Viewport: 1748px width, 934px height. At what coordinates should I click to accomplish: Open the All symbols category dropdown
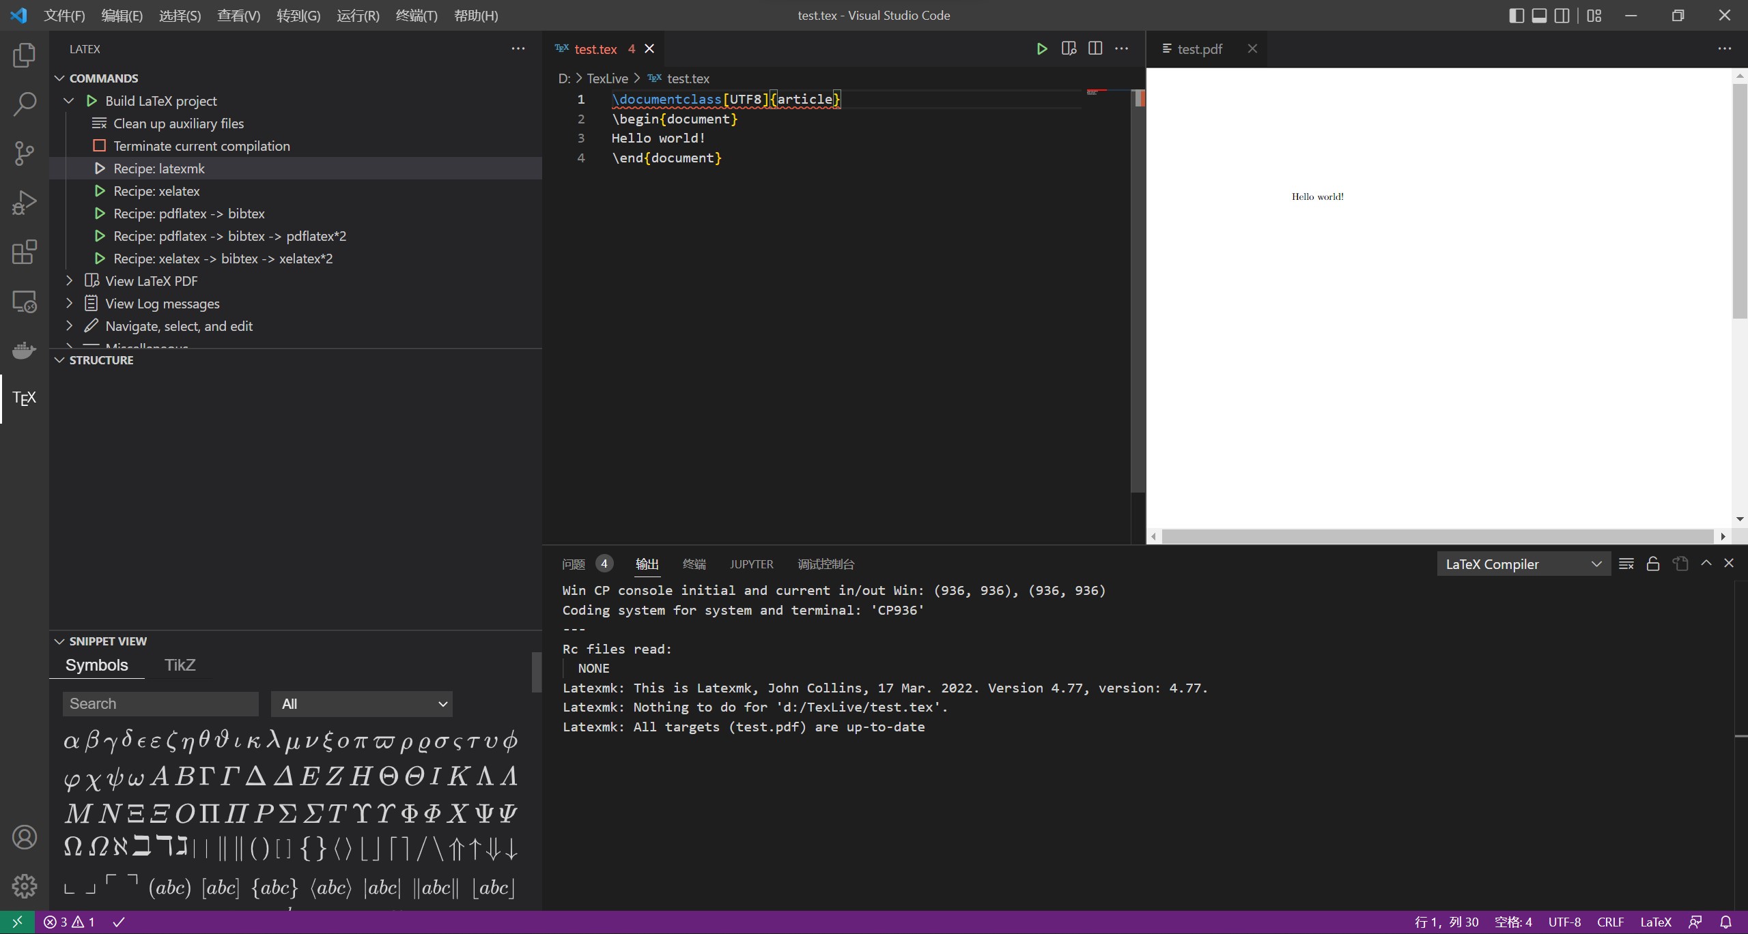(362, 704)
